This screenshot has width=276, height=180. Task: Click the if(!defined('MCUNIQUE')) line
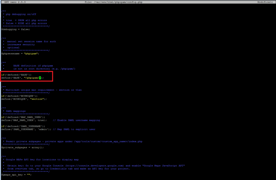tap(19, 96)
